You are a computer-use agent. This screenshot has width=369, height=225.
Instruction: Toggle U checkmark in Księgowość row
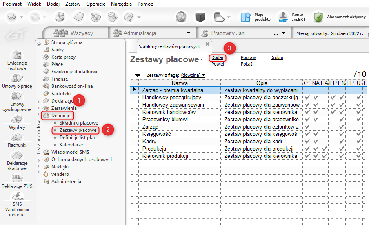tap(359, 134)
